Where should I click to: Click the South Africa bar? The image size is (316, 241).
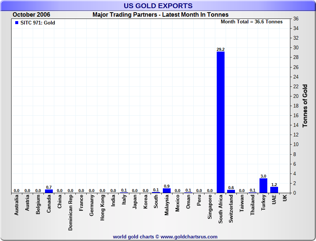220,122
